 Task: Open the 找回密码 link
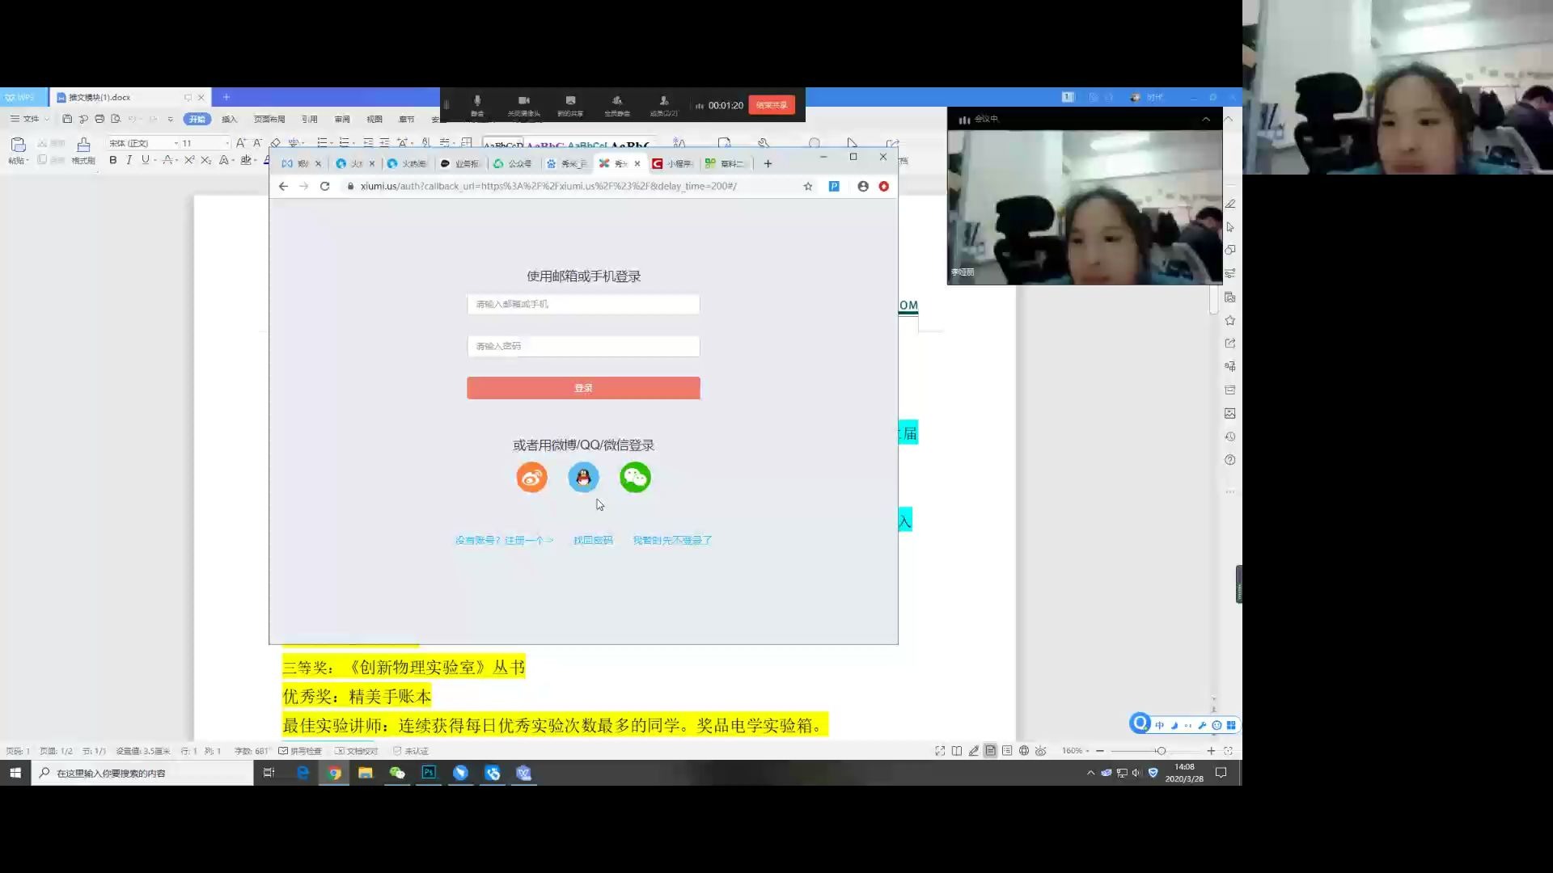593,540
